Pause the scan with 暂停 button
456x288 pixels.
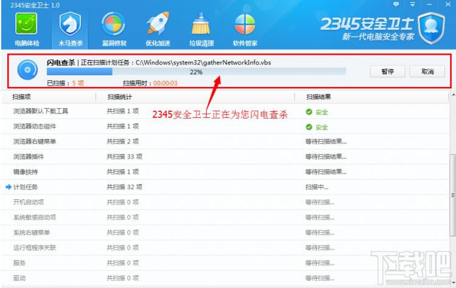(x=387, y=72)
